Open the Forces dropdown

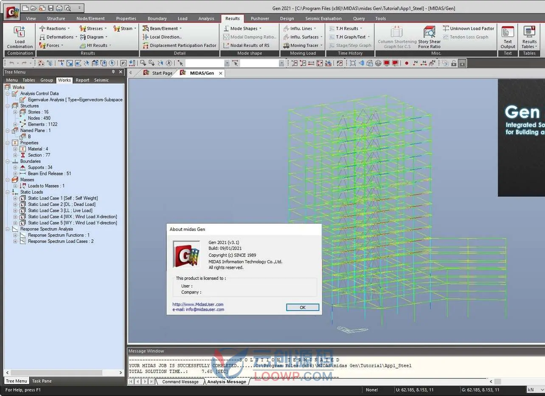pos(51,45)
